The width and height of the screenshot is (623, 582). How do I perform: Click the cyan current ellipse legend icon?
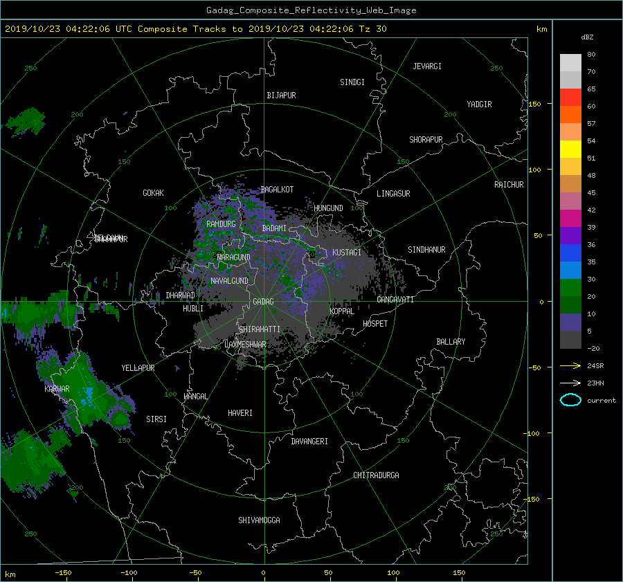pyautogui.click(x=570, y=400)
